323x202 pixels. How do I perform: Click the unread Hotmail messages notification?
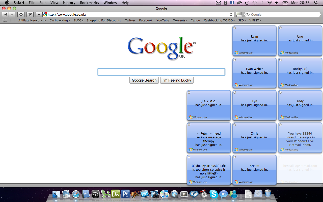300,138
